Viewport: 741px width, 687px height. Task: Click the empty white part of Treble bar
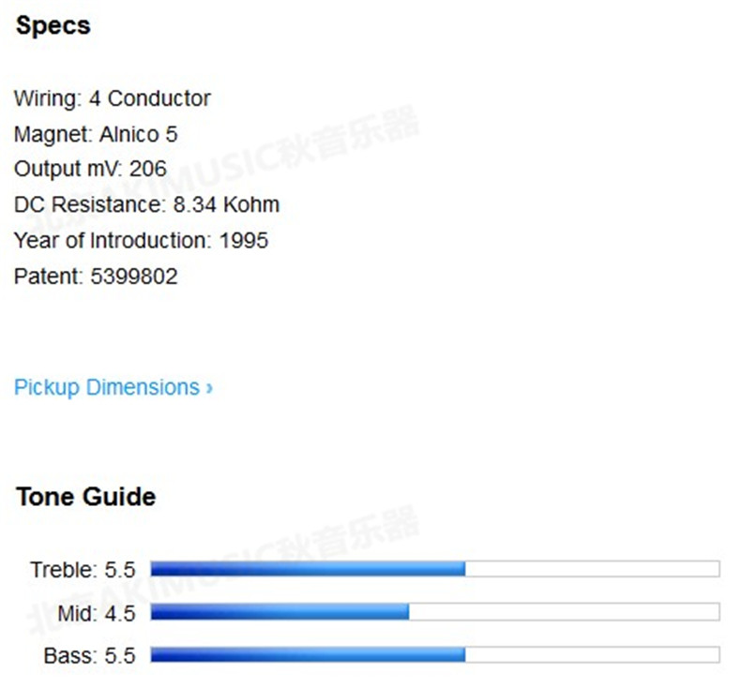point(592,569)
